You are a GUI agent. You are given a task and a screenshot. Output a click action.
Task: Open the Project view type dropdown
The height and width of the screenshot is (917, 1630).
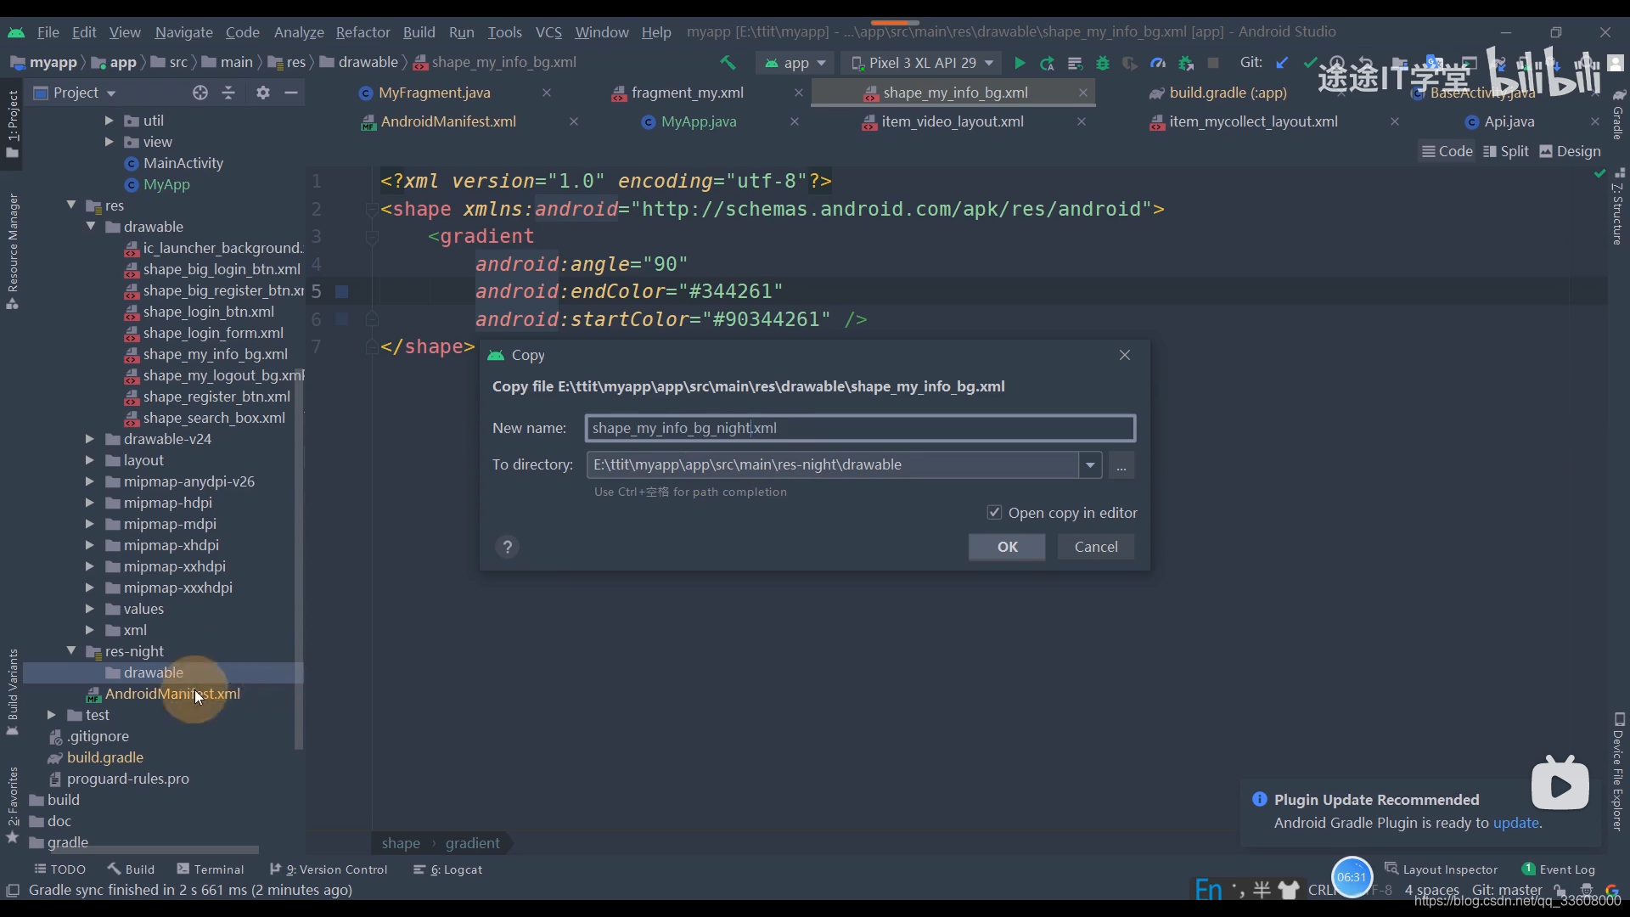(74, 93)
